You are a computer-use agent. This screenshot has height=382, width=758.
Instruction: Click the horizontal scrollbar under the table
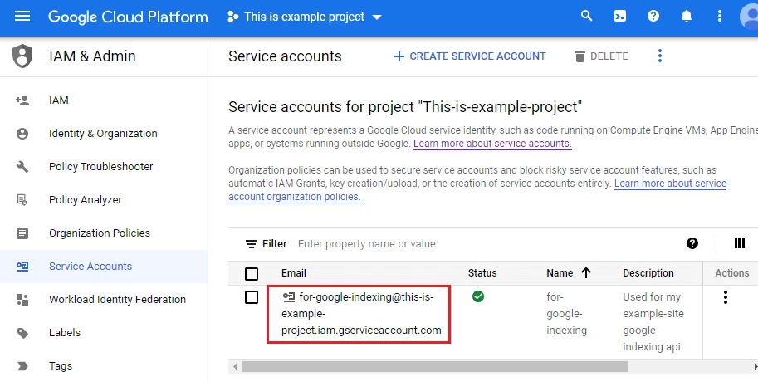point(432,366)
